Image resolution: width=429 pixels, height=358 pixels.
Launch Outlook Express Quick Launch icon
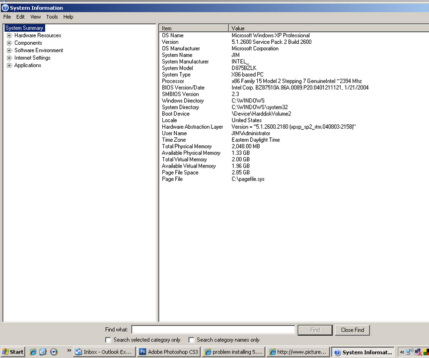point(43,352)
